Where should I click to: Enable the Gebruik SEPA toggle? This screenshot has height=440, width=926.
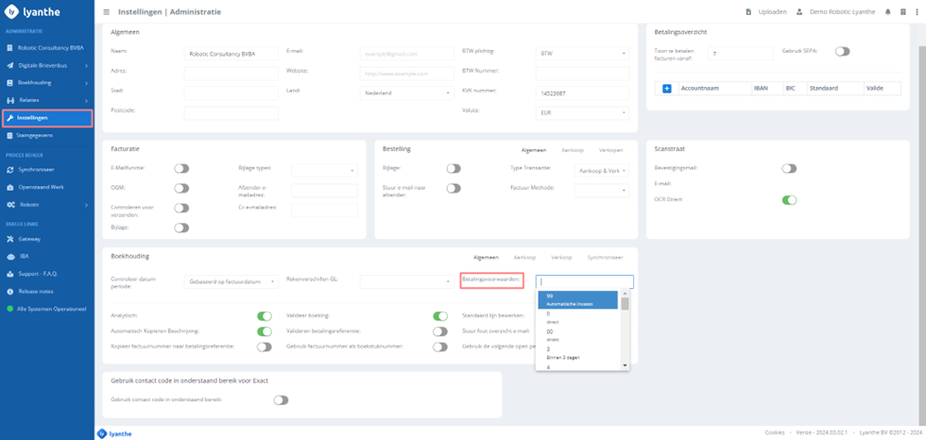841,51
